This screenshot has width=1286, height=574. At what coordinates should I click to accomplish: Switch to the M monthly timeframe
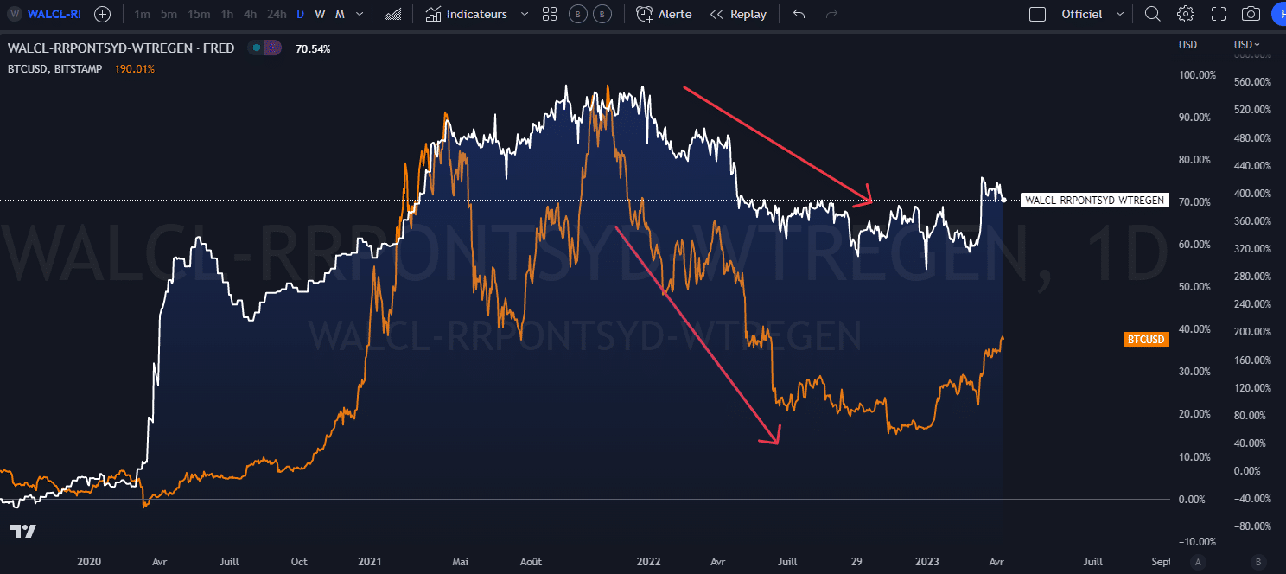pyautogui.click(x=340, y=14)
